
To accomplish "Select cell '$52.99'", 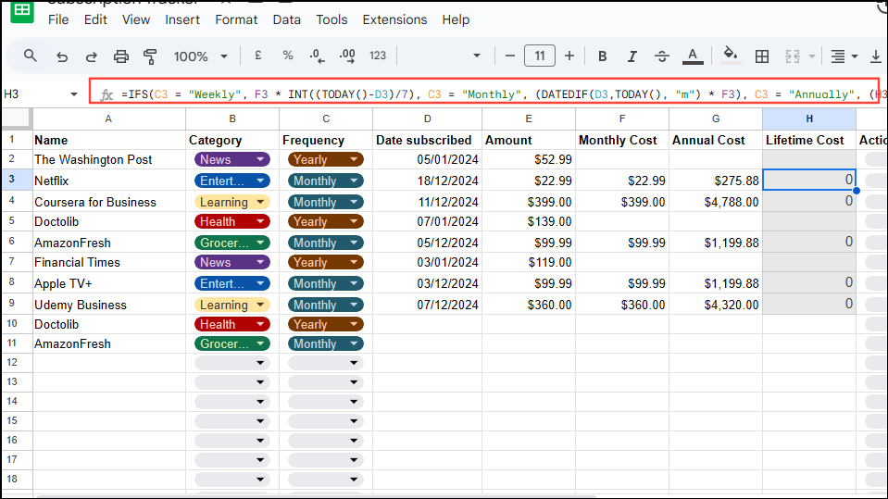I will tap(529, 160).
